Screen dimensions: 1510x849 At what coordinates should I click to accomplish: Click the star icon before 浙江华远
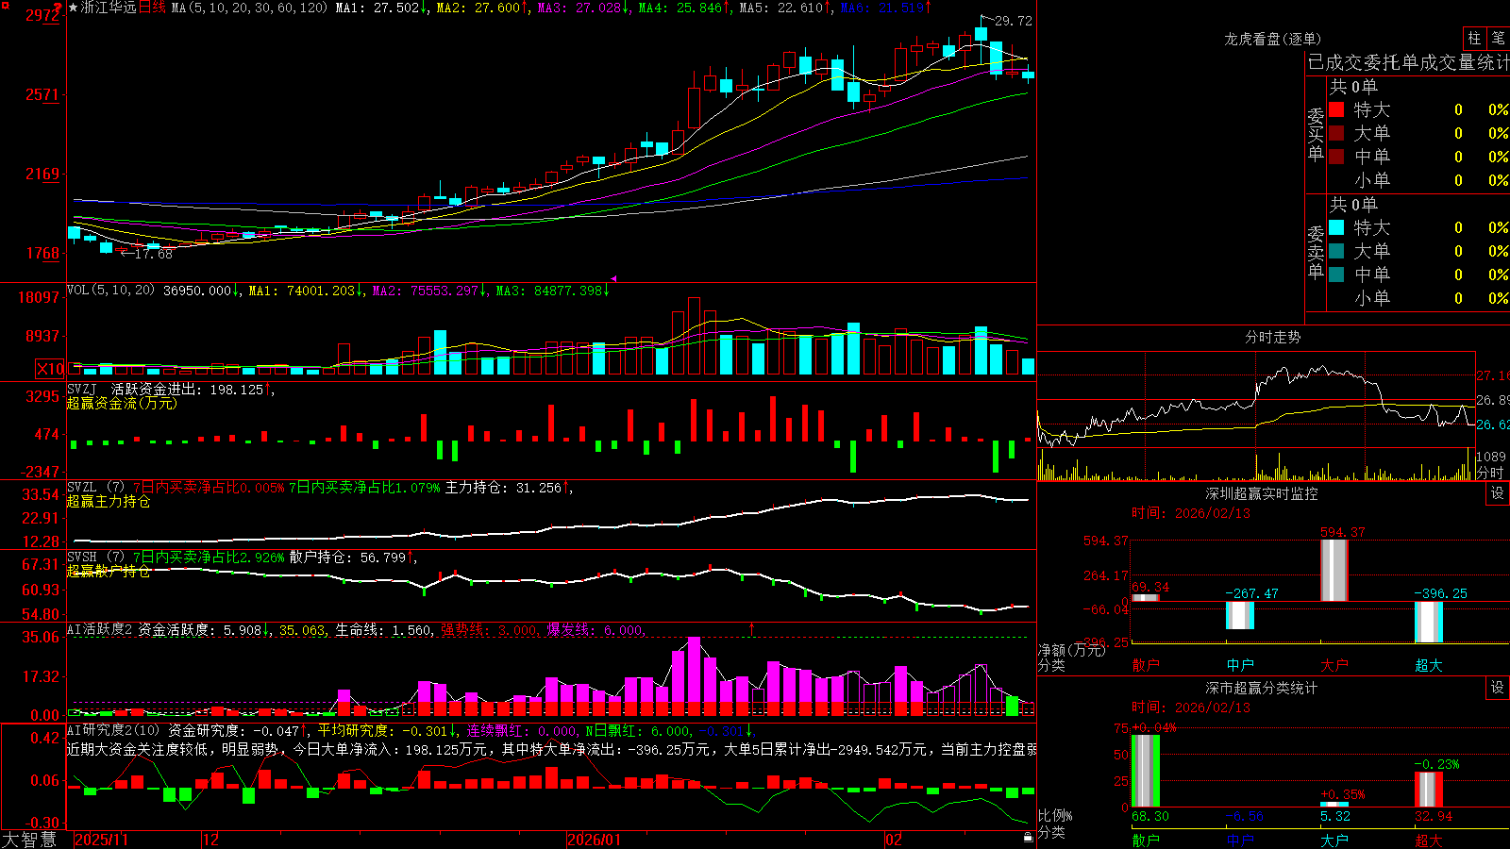point(74,8)
